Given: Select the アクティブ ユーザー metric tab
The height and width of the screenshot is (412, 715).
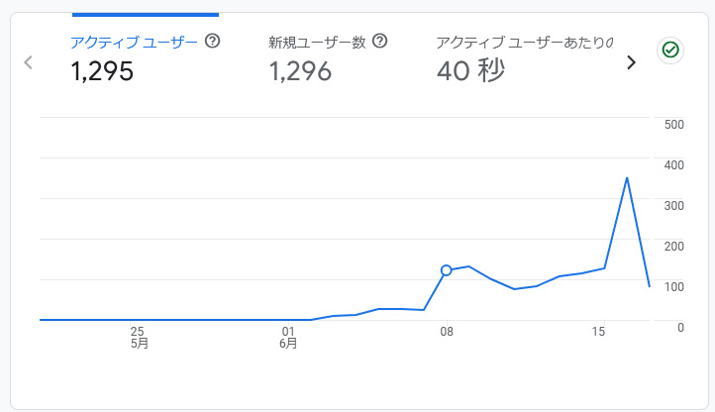Looking at the screenshot, I should (x=146, y=59).
